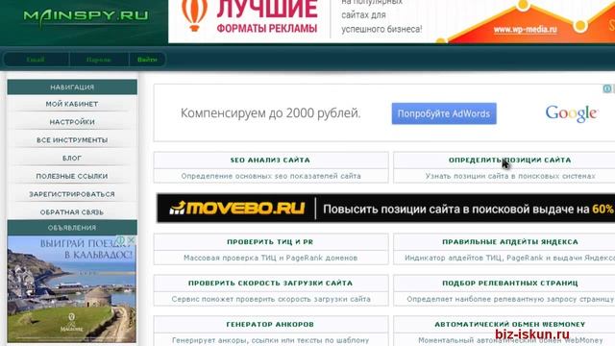Viewport: 615px width, 346px height.
Task: Click description Генерирует анкоры, ссылки или тексты
Action: tap(271, 340)
